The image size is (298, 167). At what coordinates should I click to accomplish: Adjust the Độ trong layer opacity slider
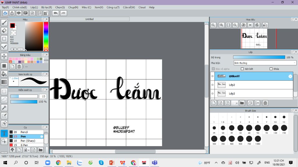click(259, 57)
